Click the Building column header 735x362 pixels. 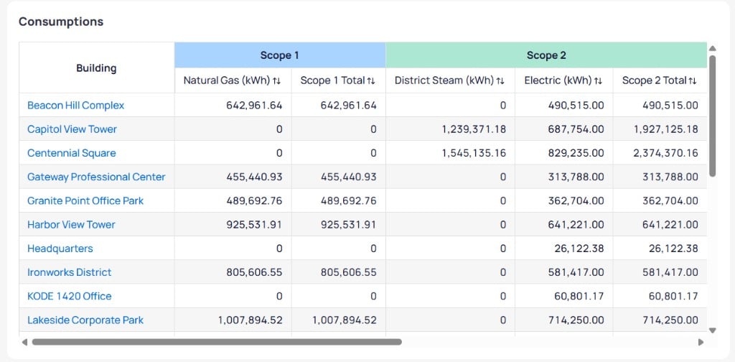pyautogui.click(x=97, y=68)
